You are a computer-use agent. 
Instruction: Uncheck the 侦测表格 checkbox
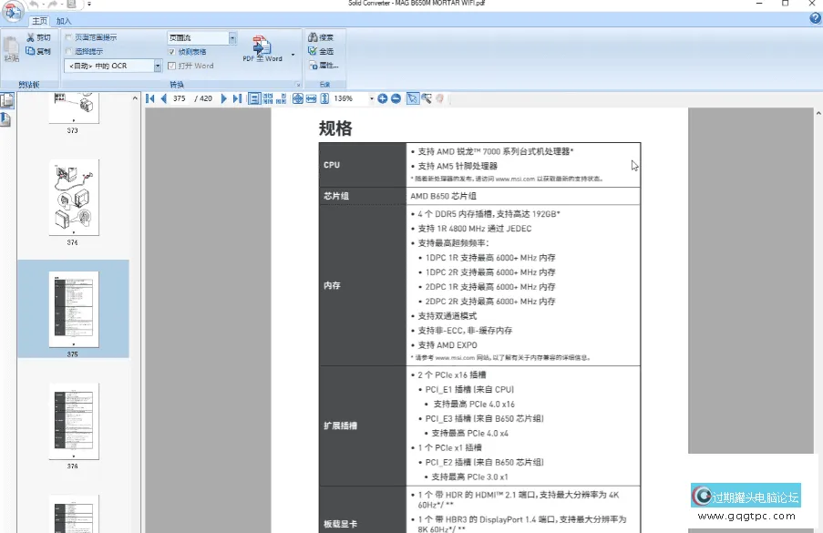(x=173, y=53)
